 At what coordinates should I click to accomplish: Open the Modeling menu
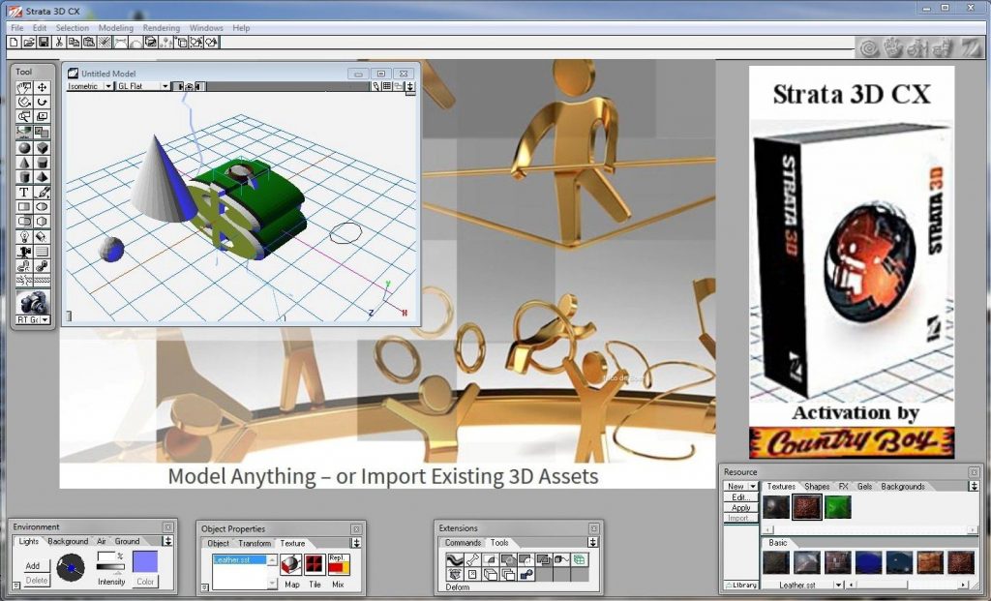pos(116,28)
